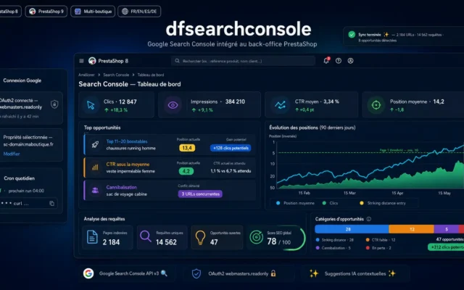Click the sparkle icon before Suggestions IA contextuelles

[314, 273]
